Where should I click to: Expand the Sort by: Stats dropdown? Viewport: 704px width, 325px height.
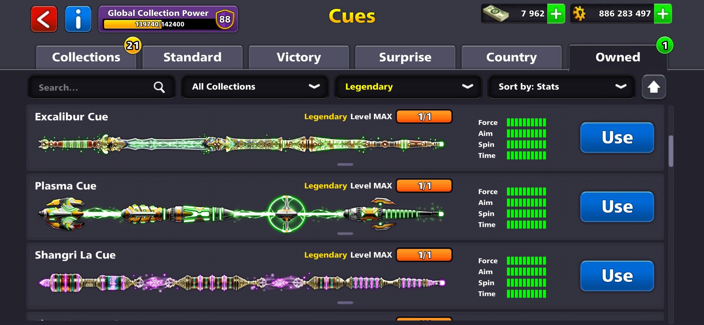tap(561, 87)
